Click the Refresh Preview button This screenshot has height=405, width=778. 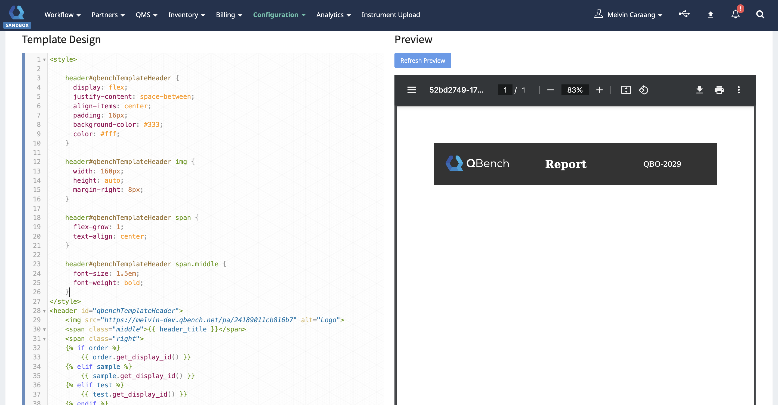[422, 60]
